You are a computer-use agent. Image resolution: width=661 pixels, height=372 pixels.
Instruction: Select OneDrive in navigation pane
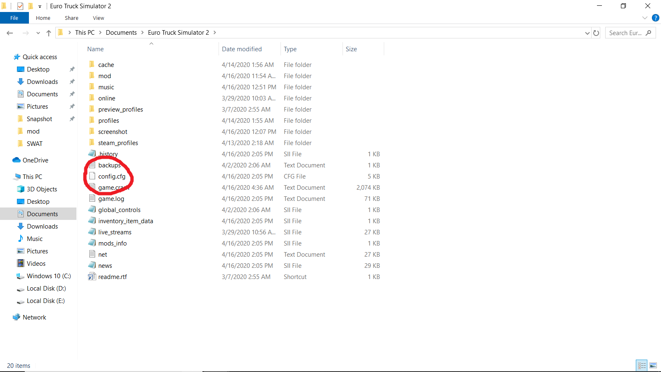(36, 160)
